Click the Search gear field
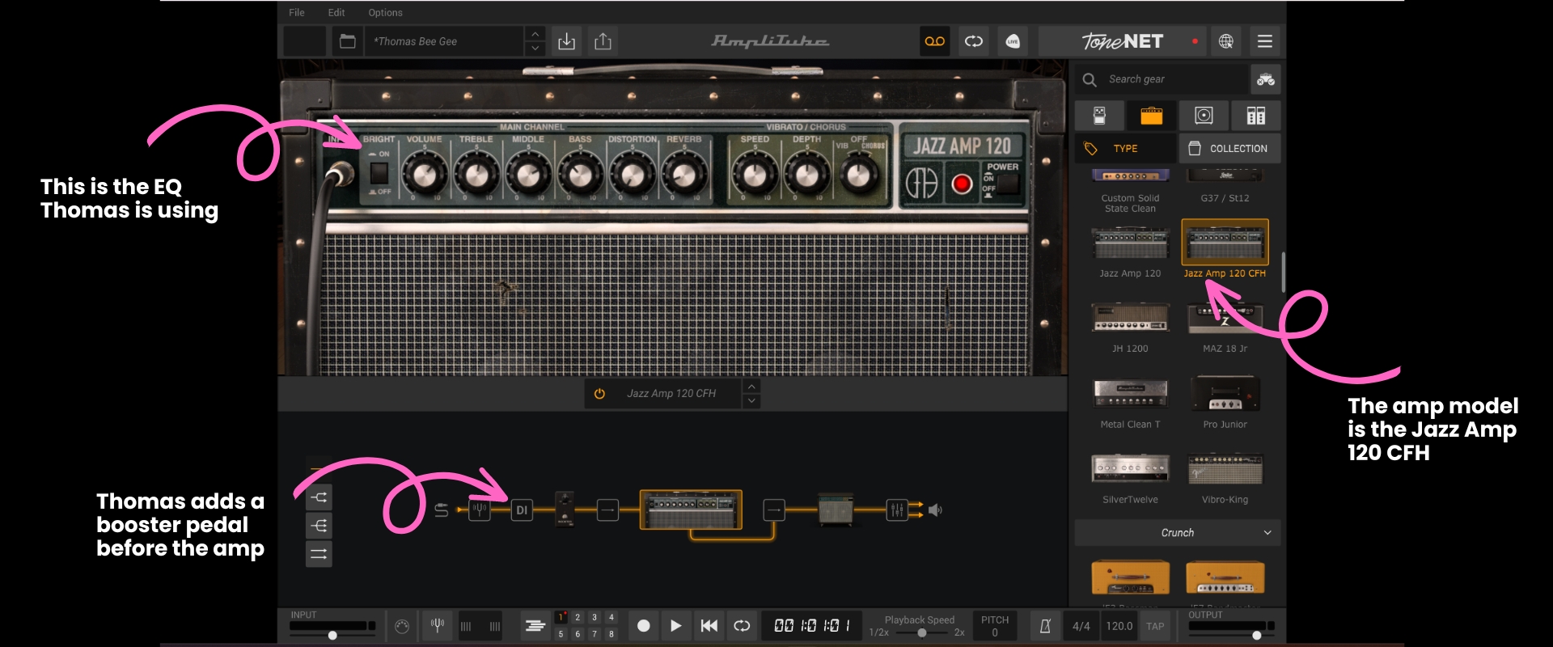The image size is (1553, 647). pyautogui.click(x=1162, y=79)
